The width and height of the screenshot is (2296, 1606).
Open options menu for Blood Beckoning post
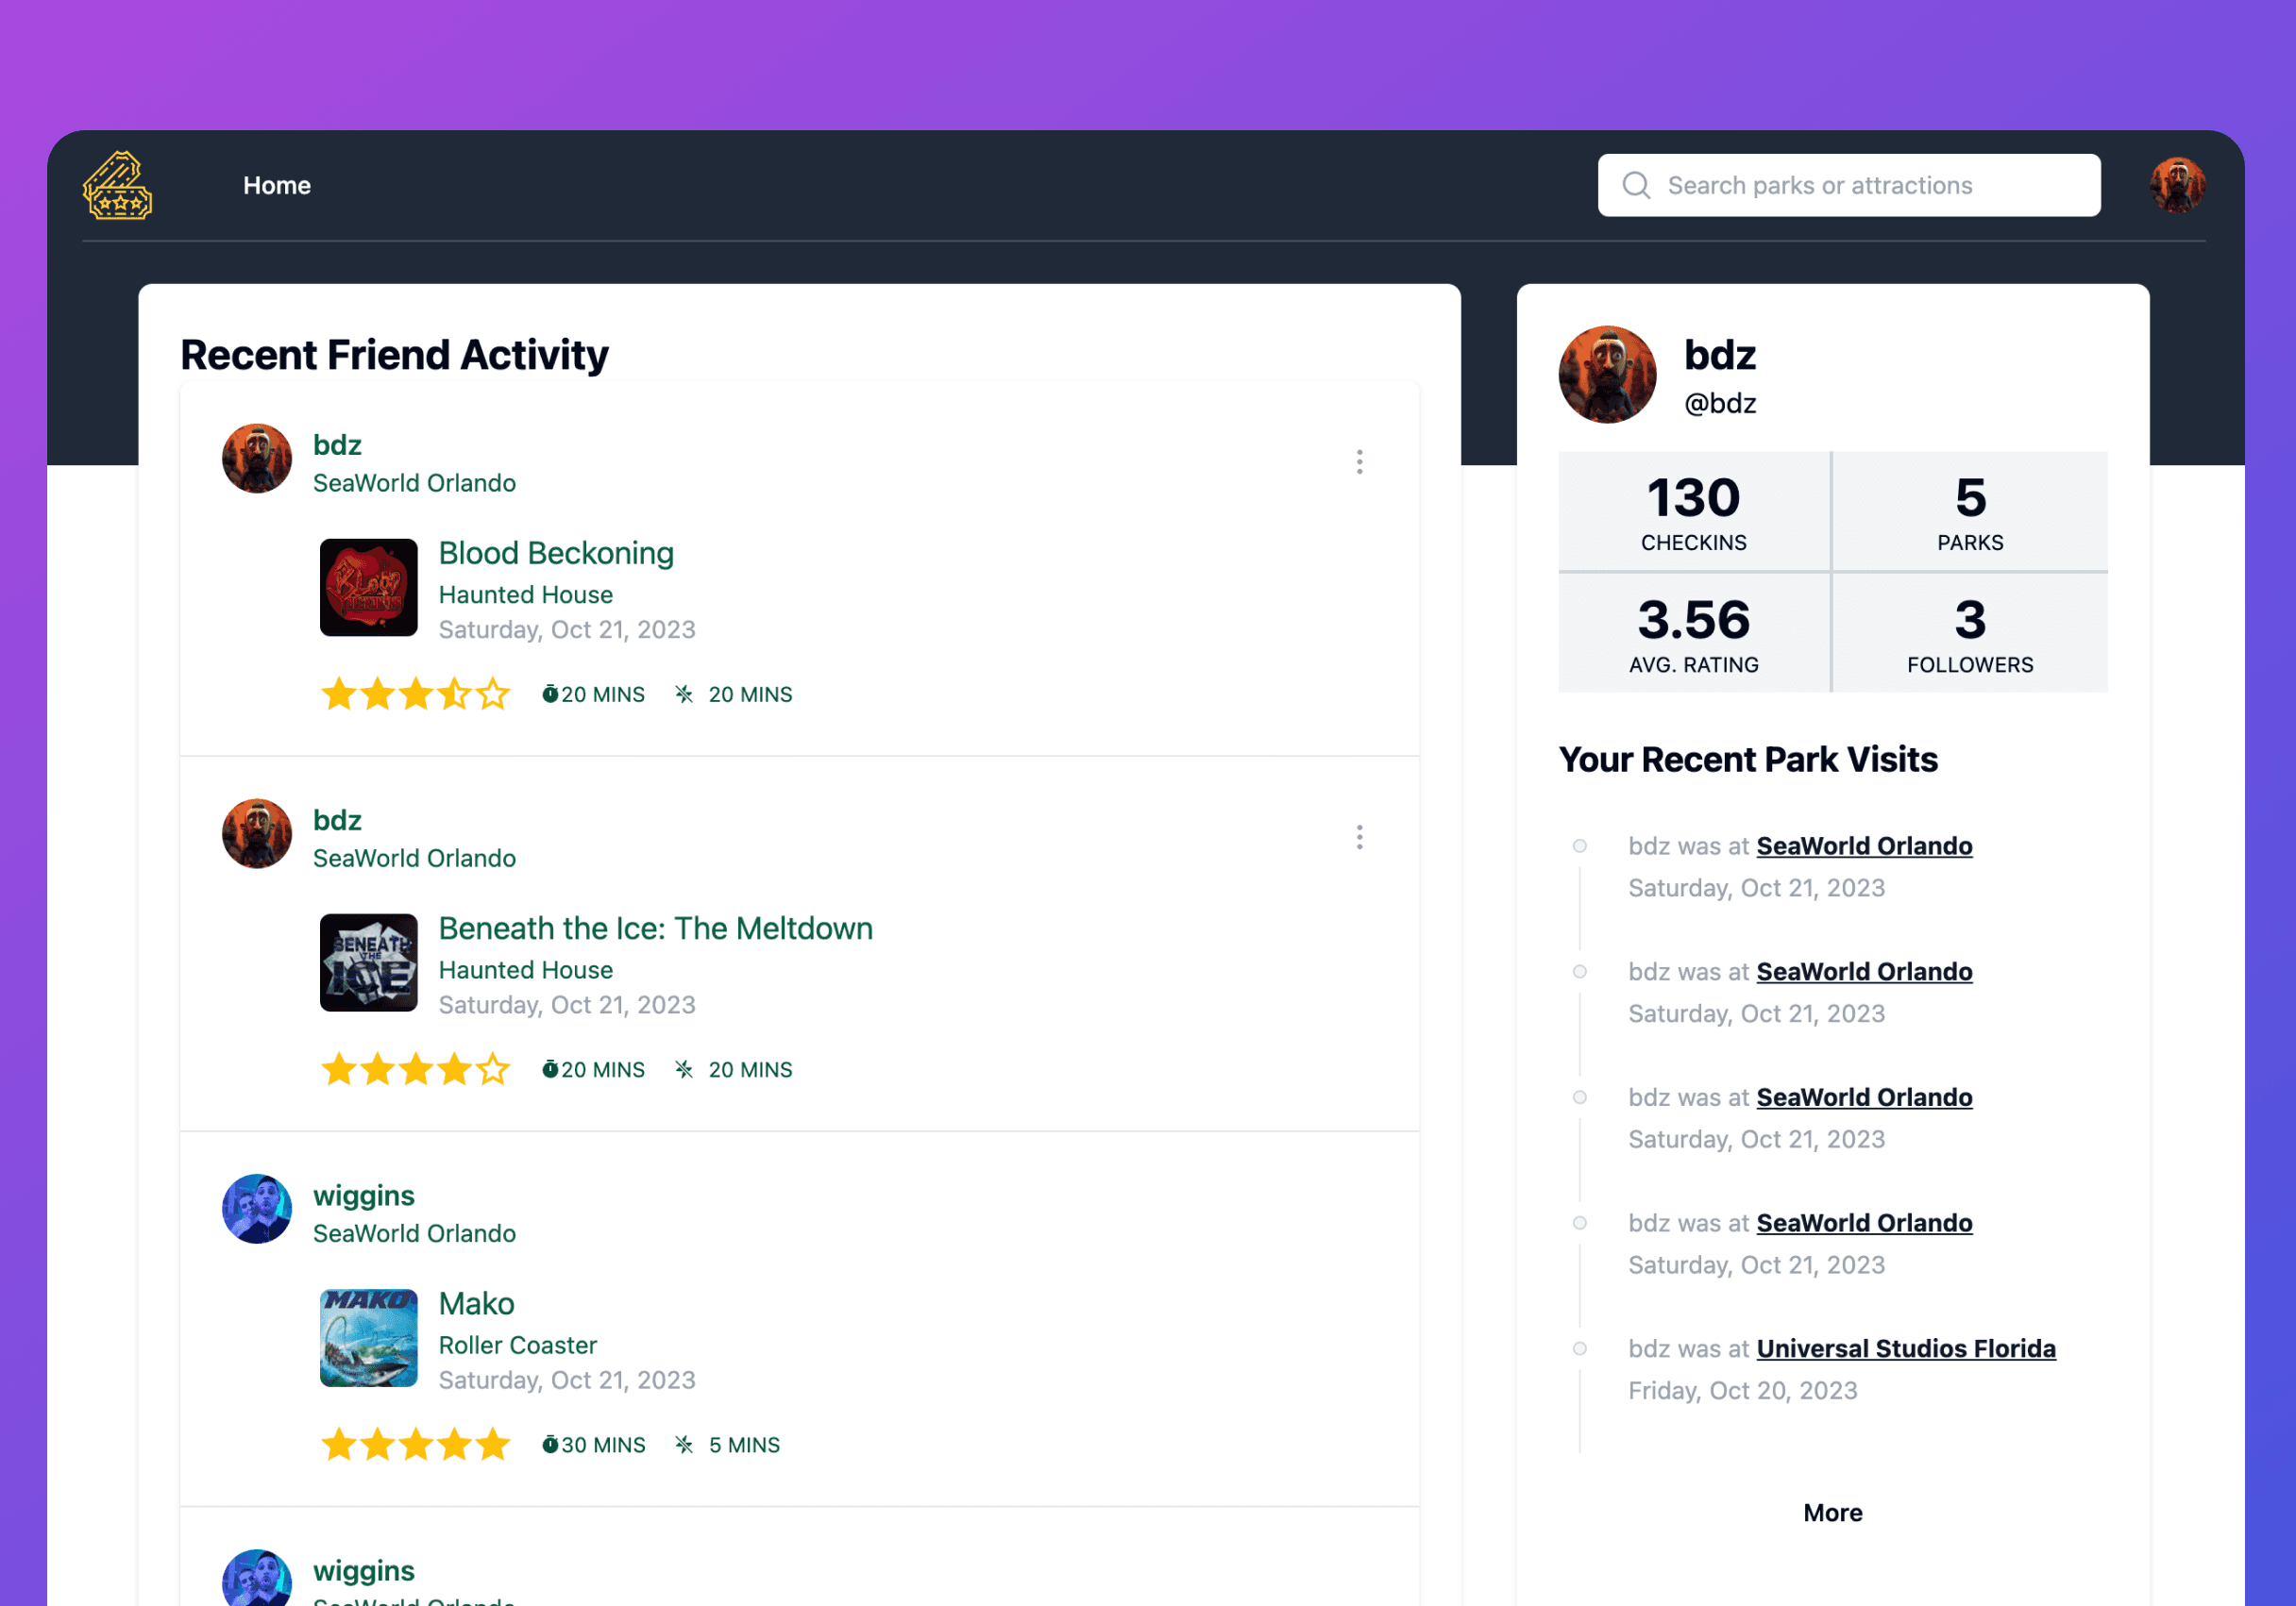pyautogui.click(x=1359, y=461)
